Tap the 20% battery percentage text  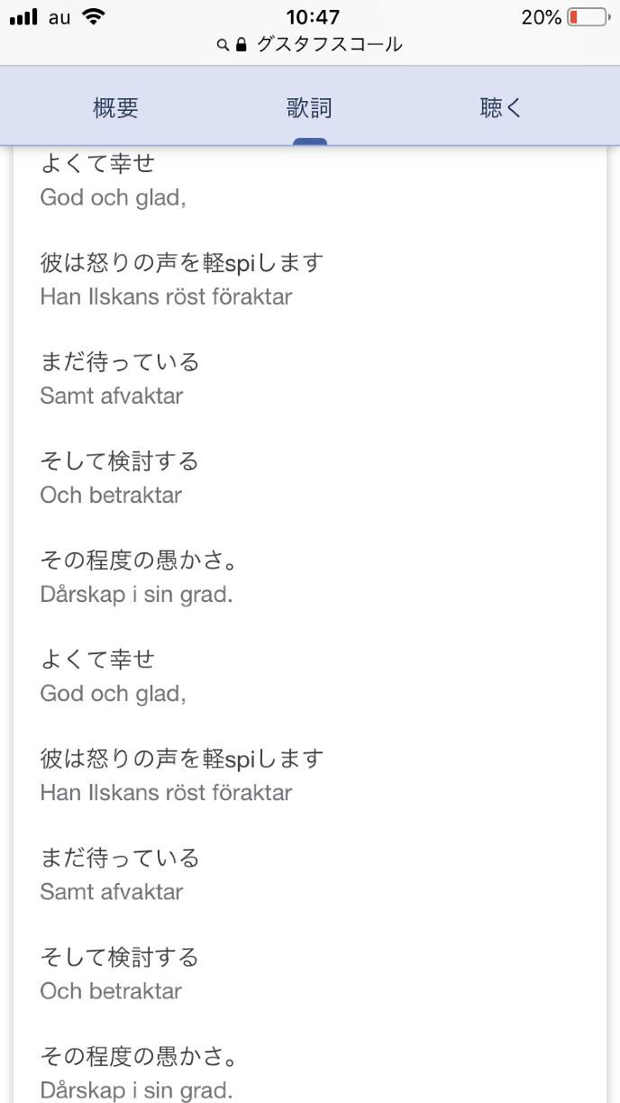[x=541, y=17]
